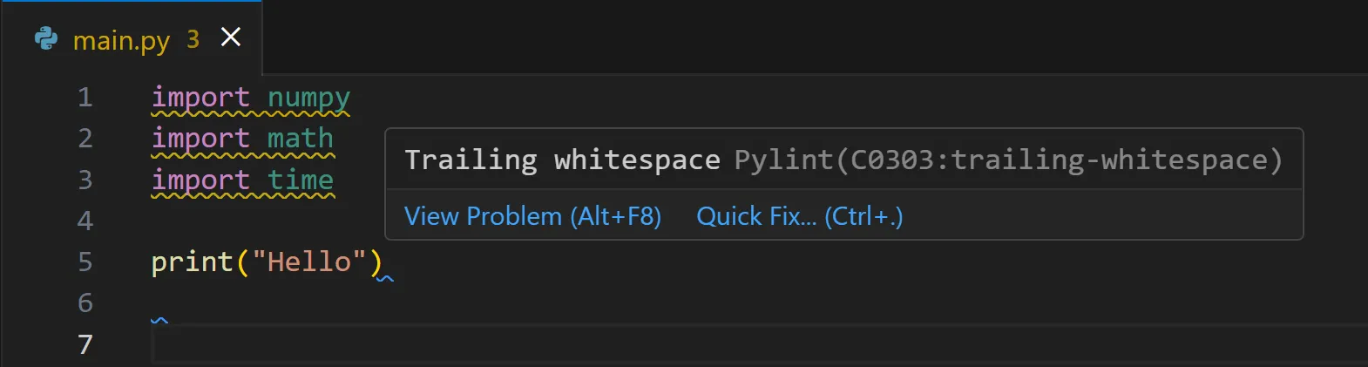Place cursor on time module name

300,180
